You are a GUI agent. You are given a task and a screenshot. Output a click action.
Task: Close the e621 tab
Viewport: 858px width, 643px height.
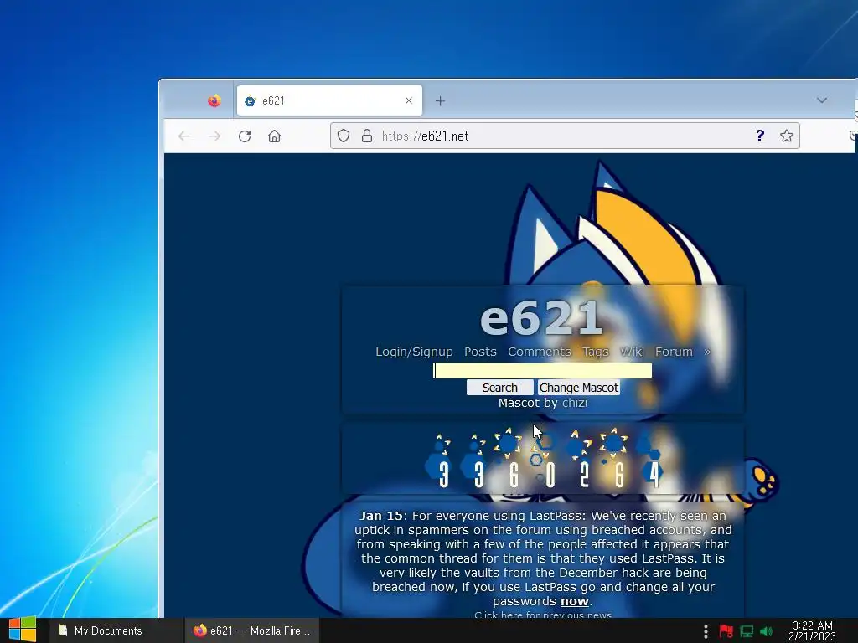[x=409, y=100]
